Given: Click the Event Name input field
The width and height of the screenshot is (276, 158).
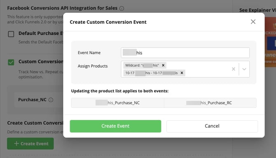Looking at the screenshot, I should coord(185,53).
